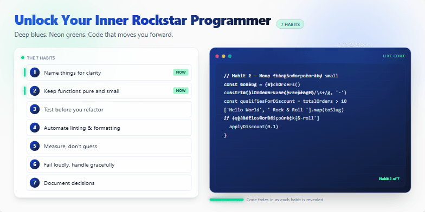Image resolution: width=425 pixels, height=212 pixels.
Task: Click the number 6 circle badge
Action: click(35, 164)
